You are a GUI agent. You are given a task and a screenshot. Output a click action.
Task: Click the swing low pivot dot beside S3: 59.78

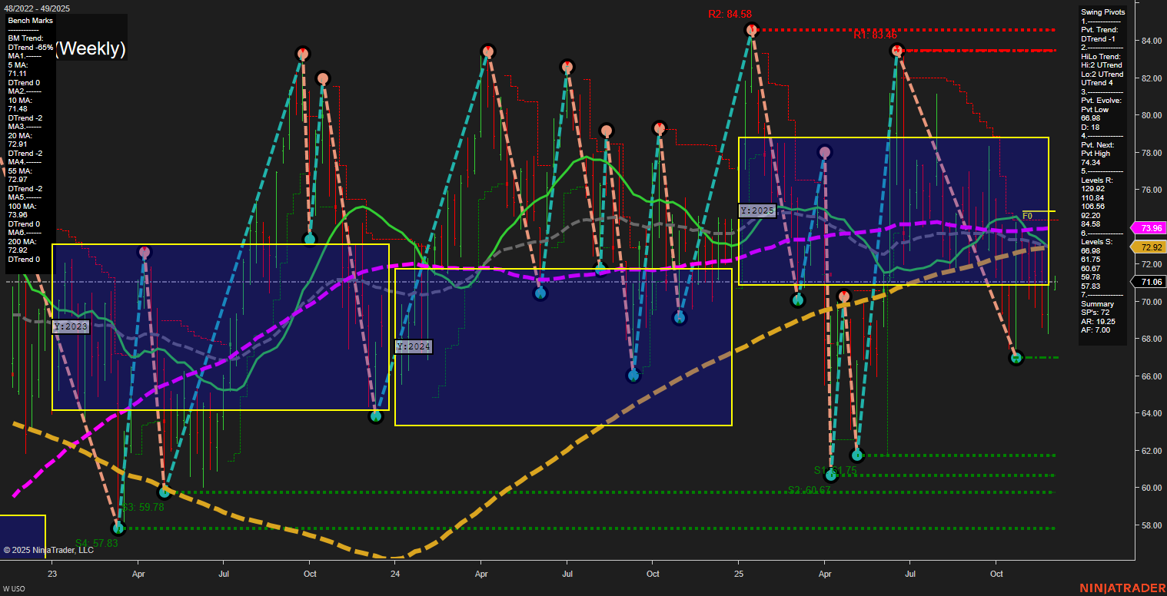point(164,492)
